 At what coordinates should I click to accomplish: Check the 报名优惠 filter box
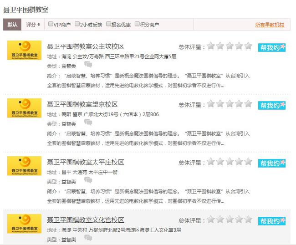point(109,24)
